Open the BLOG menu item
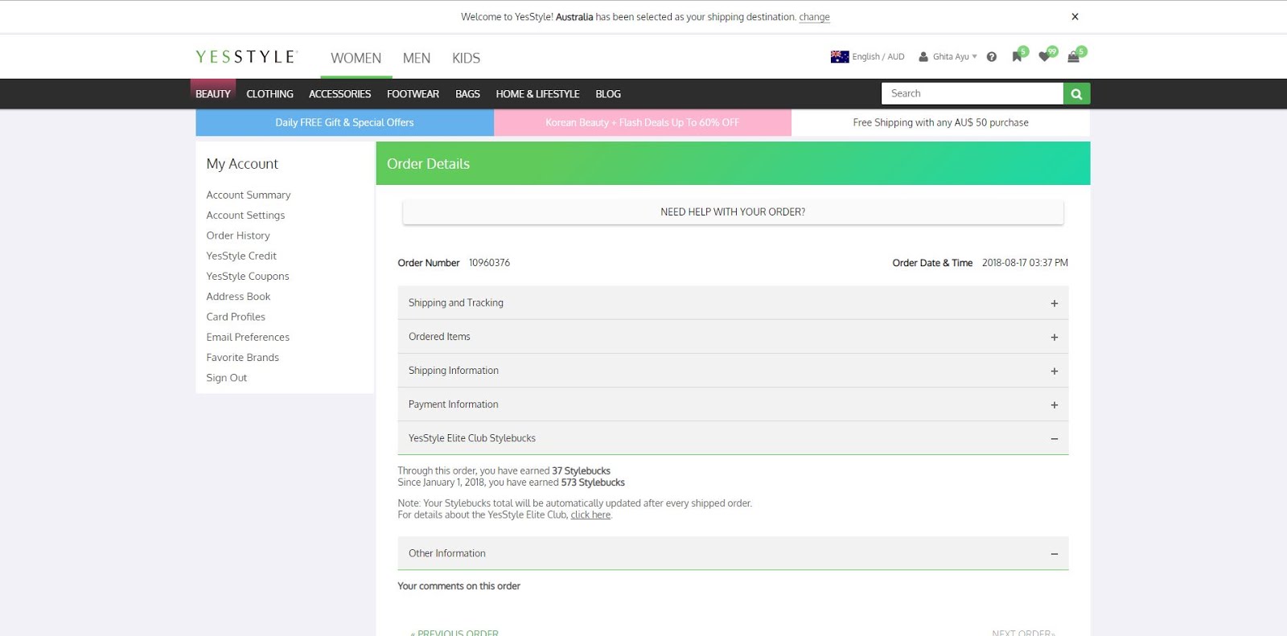 (608, 94)
